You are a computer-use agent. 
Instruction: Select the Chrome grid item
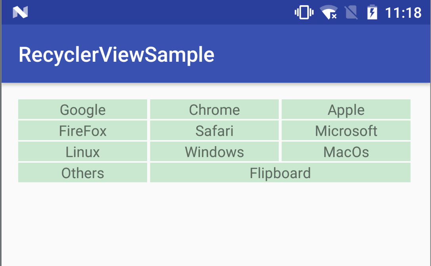point(214,110)
